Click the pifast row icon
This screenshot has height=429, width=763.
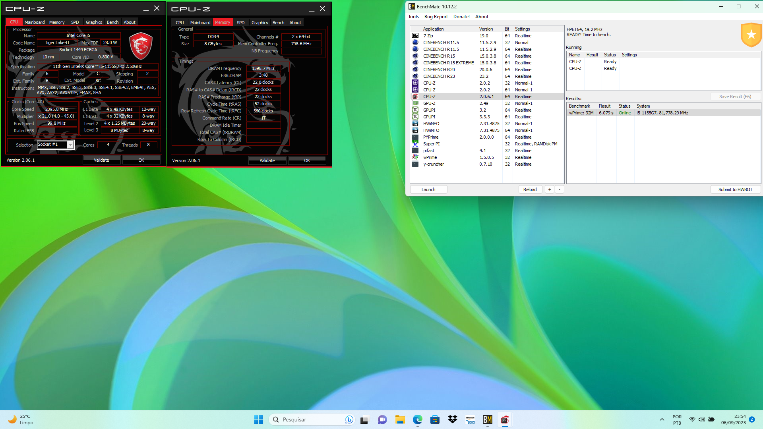point(415,151)
